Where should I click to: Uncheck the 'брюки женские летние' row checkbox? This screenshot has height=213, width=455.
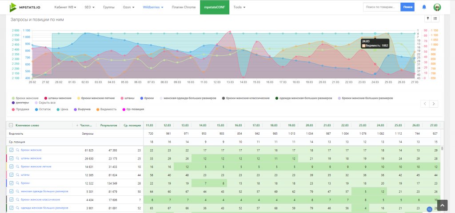pos(12,167)
